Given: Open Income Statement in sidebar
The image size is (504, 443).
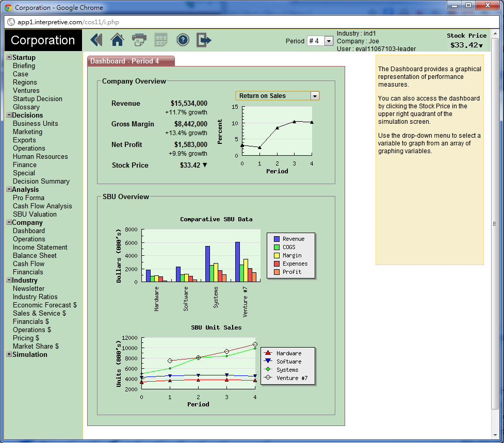Looking at the screenshot, I should 40,248.
